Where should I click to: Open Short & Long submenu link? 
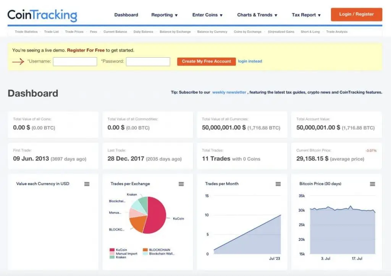click(x=310, y=32)
